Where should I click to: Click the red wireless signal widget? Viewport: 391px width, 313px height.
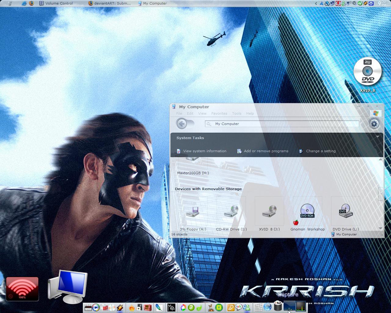coord(22,289)
